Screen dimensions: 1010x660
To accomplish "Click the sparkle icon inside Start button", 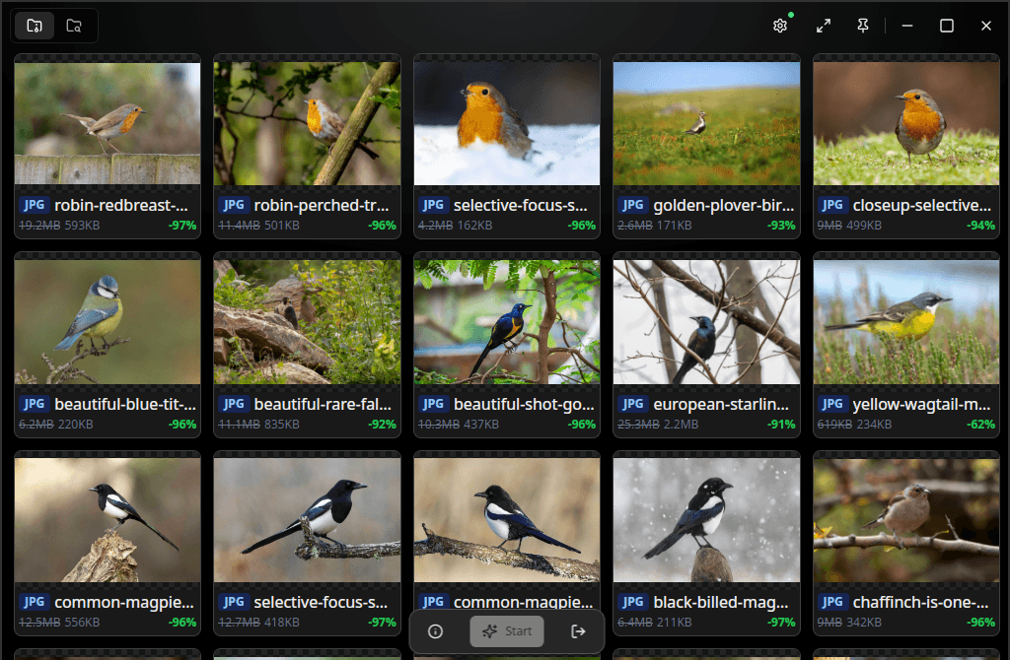I will click(492, 631).
